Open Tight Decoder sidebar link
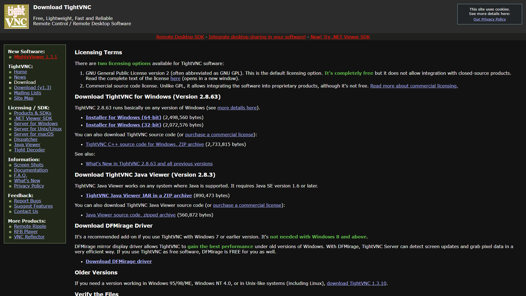This screenshot has width=526, height=296. tap(30, 150)
